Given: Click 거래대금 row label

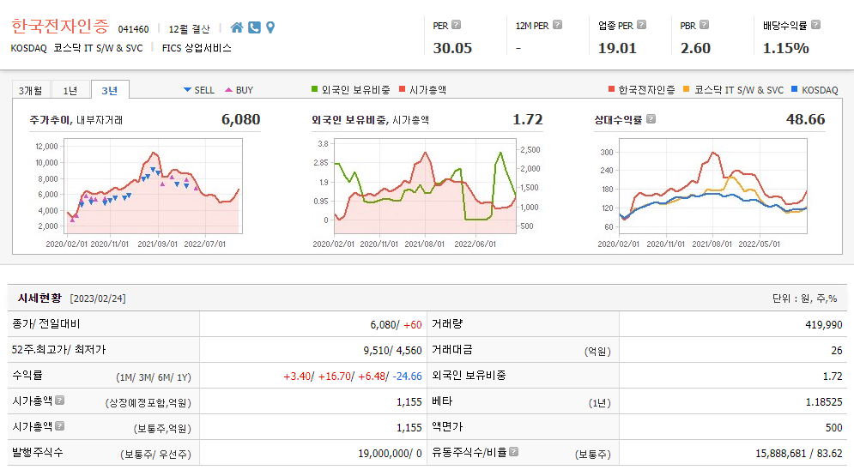Looking at the screenshot, I should point(452,350).
